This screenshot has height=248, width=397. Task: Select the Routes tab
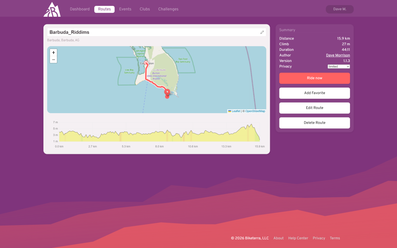pos(104,9)
